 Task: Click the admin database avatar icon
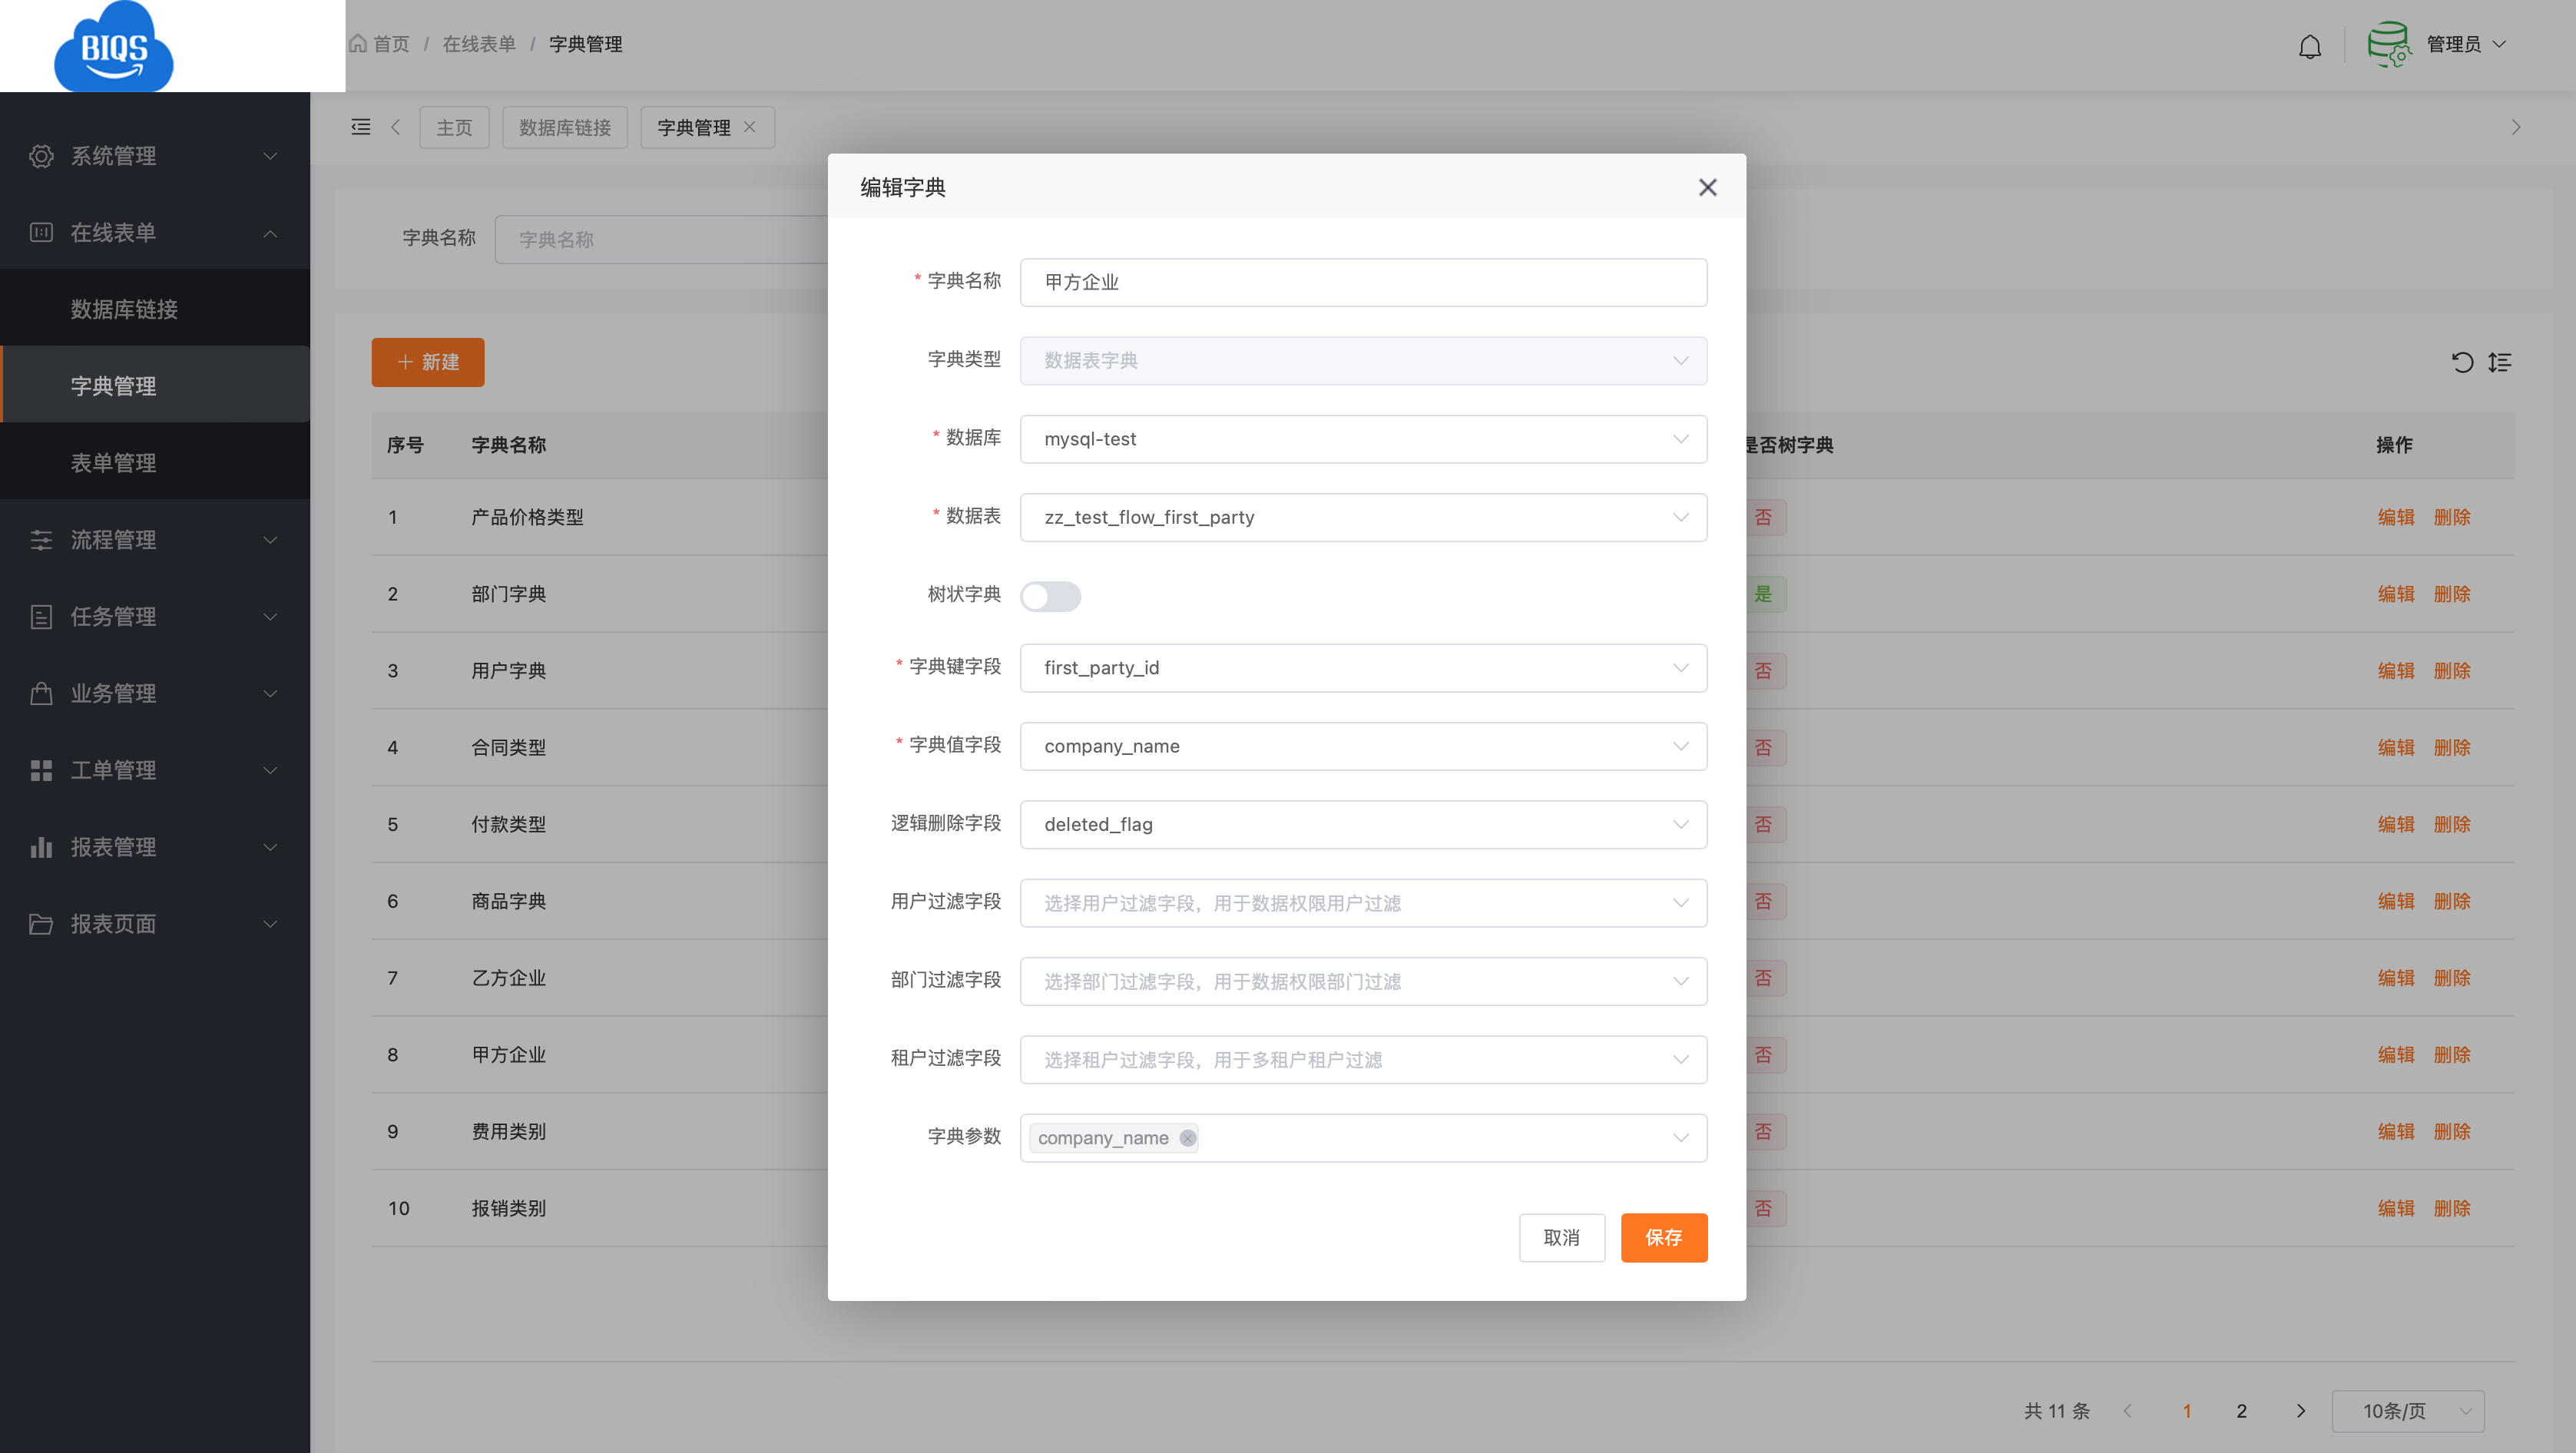point(2389,45)
